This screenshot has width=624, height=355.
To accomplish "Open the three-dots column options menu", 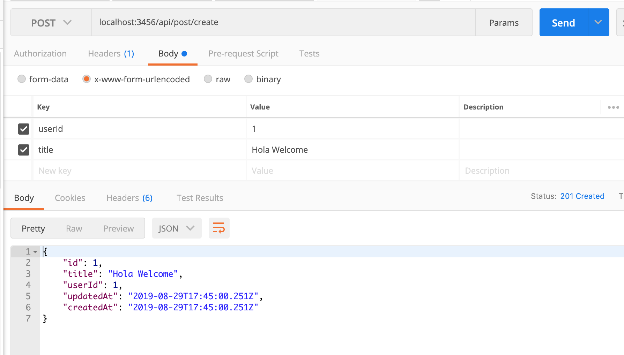I will [x=613, y=107].
